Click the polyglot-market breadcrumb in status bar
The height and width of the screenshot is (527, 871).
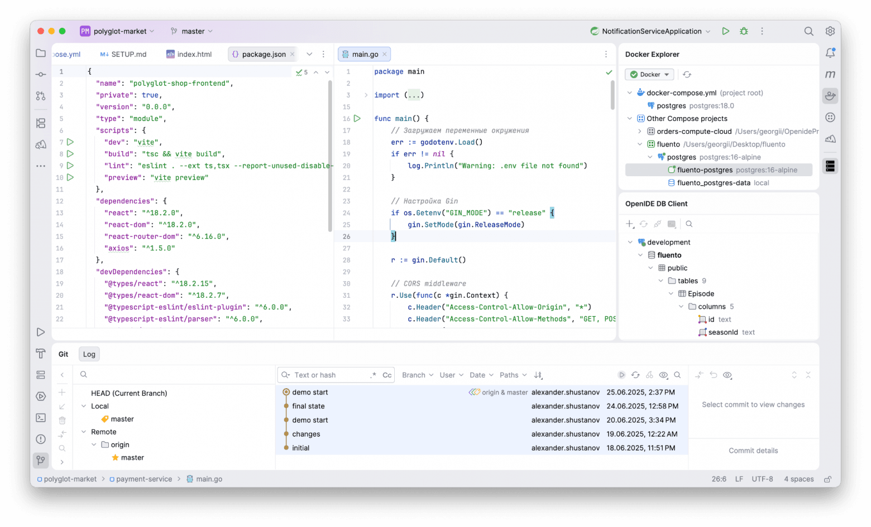click(x=67, y=479)
